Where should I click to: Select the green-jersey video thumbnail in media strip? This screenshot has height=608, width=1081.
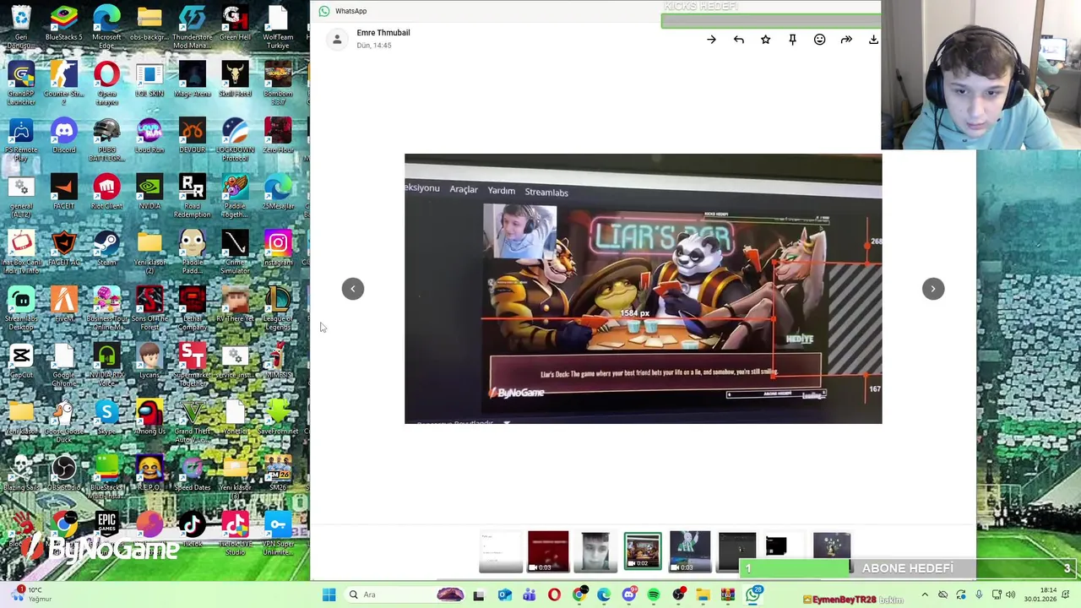[x=690, y=551]
